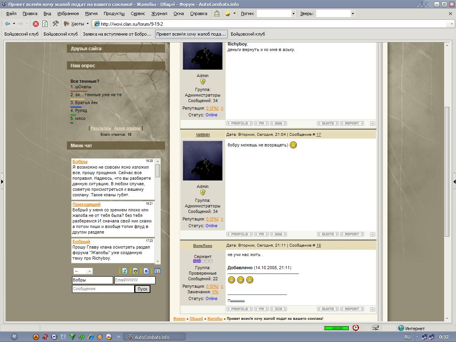
Task: Click the brb away-status icon
Action: click(217, 13)
